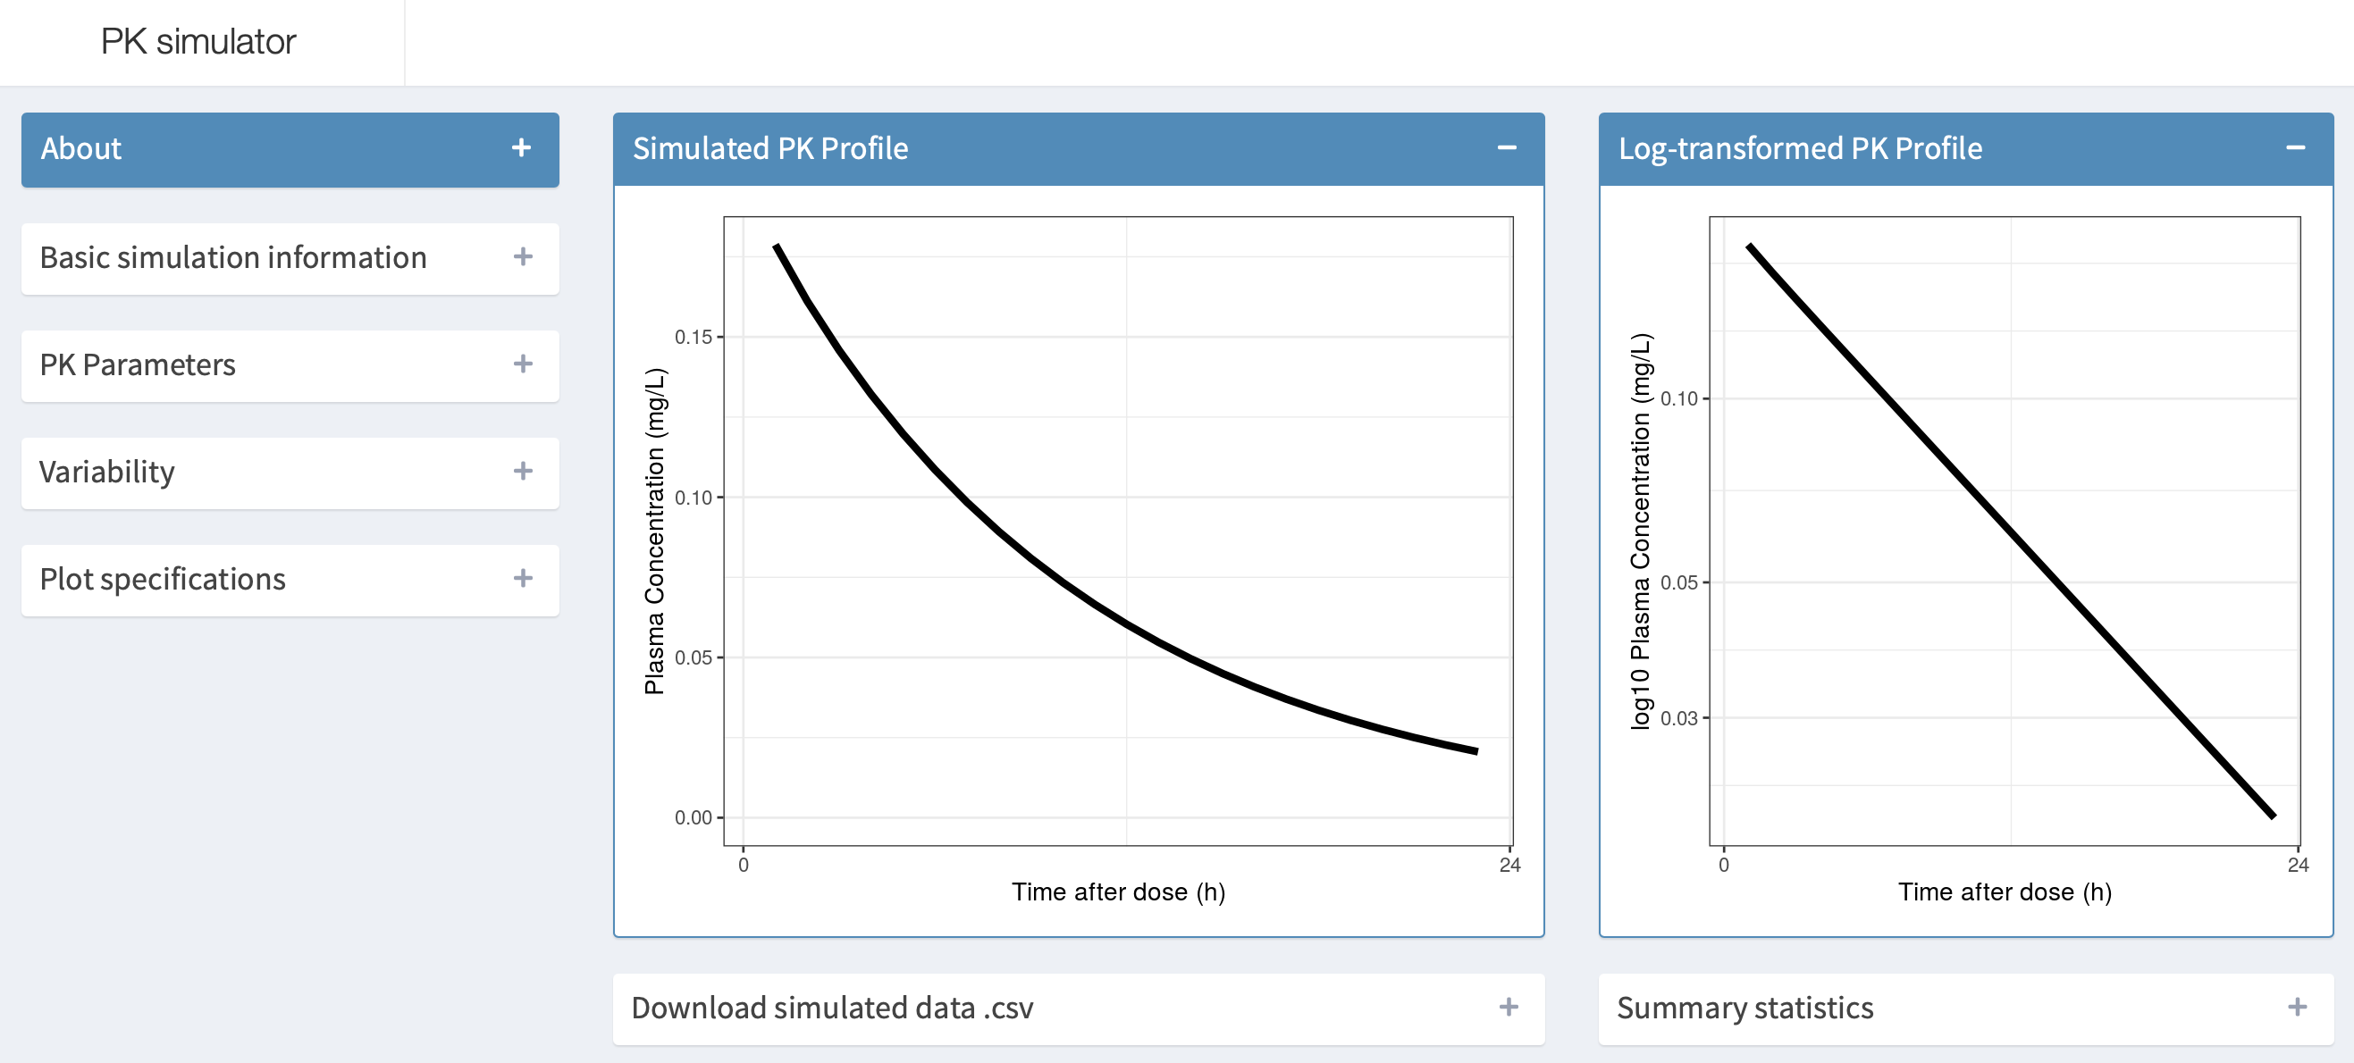Open PK Parameters plus icon
2354x1063 pixels.
tap(523, 364)
